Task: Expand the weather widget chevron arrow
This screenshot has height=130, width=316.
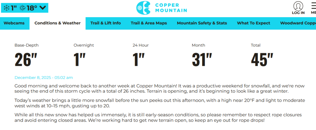Action: [43, 8]
